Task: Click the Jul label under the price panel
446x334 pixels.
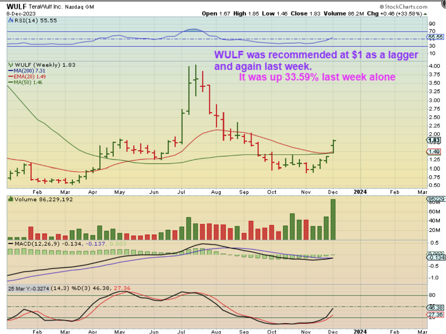Action: tap(182, 192)
